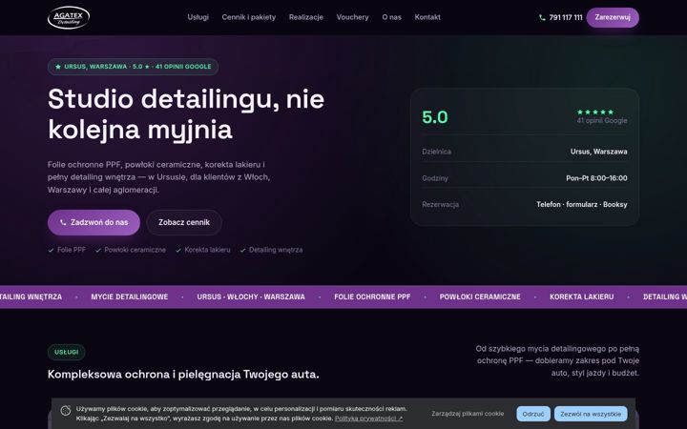687x429 pixels.
Task: Click URSUS · WŁOCHY · WARSZAWA ticker text
Action: (x=251, y=296)
